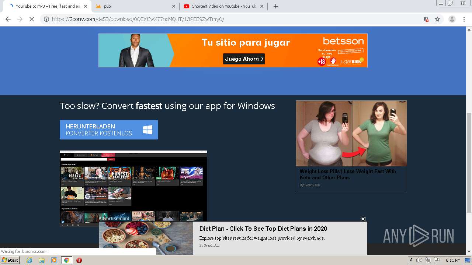
Task: Click the diet food image in bottom ad
Action: pos(146,238)
